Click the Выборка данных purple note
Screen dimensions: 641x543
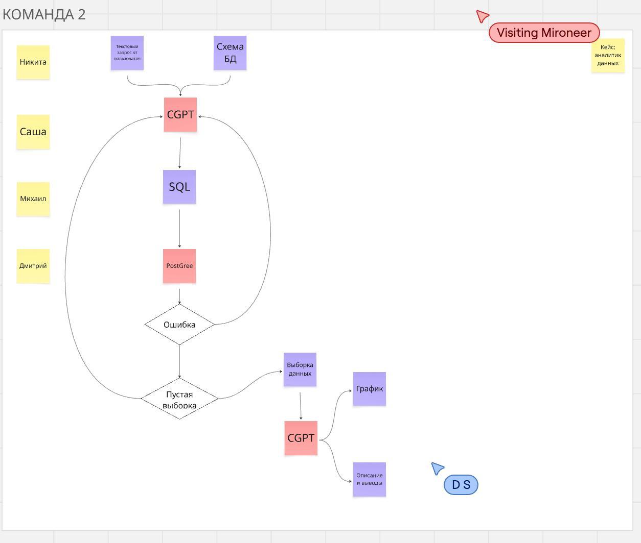tap(300, 369)
